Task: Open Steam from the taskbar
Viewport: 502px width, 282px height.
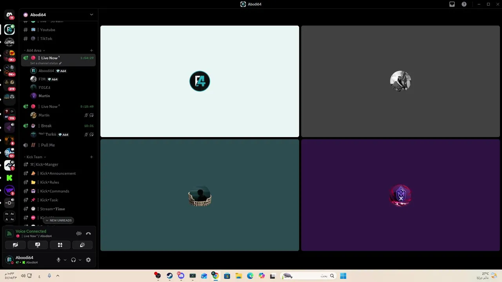Action: 169,276
